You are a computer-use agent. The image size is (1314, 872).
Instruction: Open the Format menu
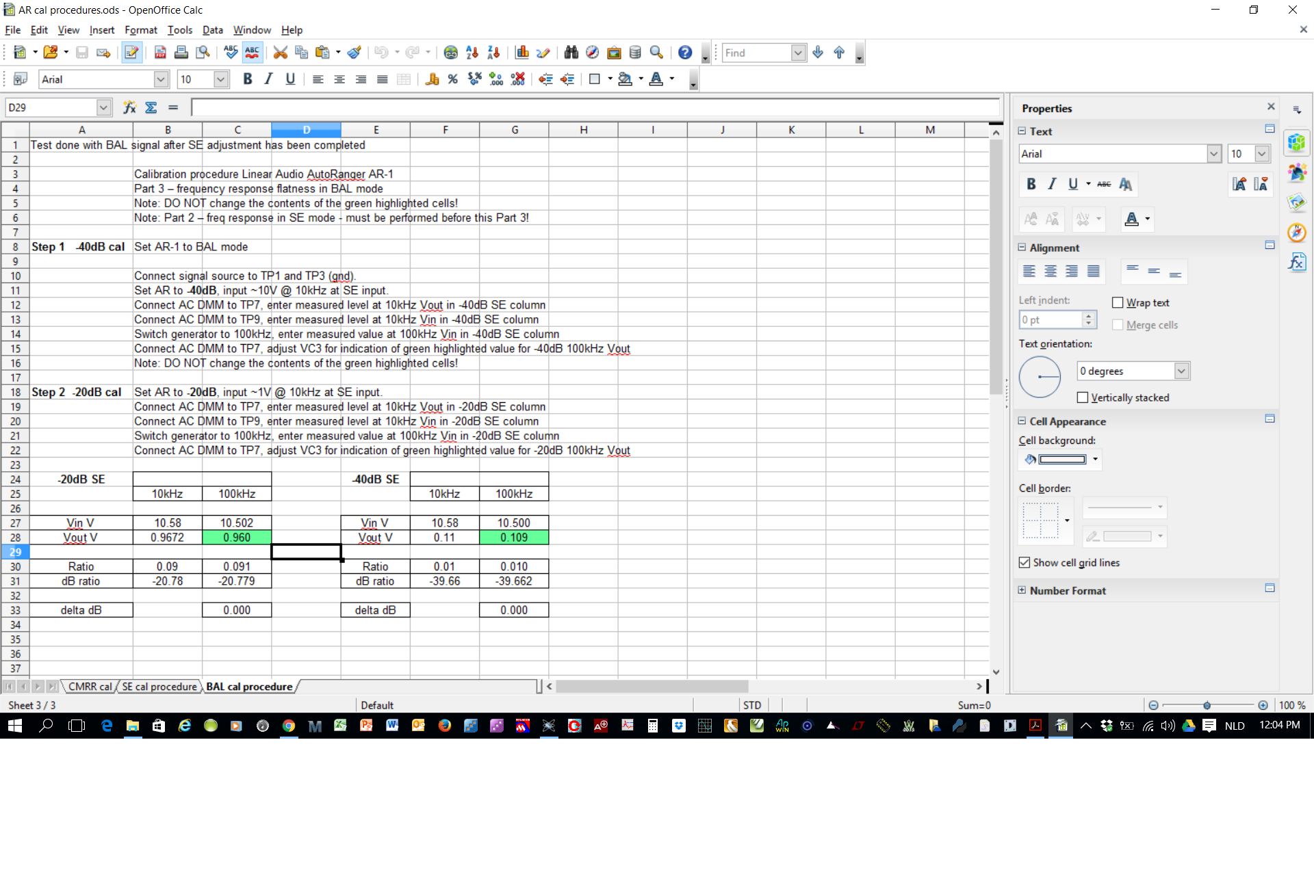pyautogui.click(x=141, y=30)
